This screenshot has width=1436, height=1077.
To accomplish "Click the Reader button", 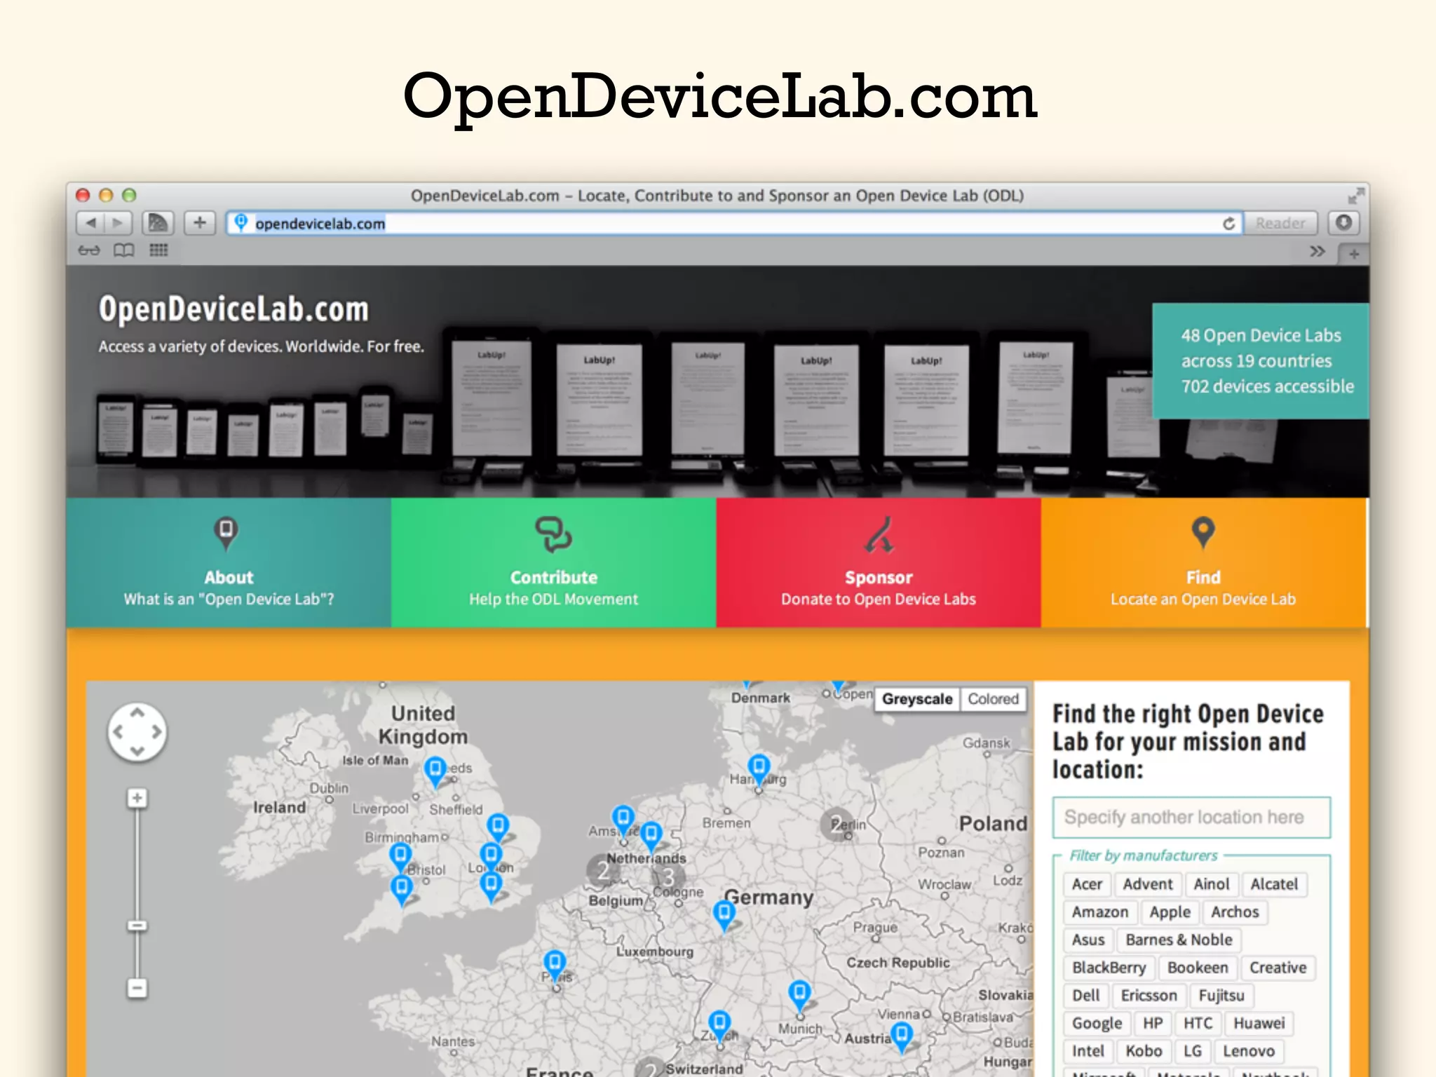I will 1280,224.
